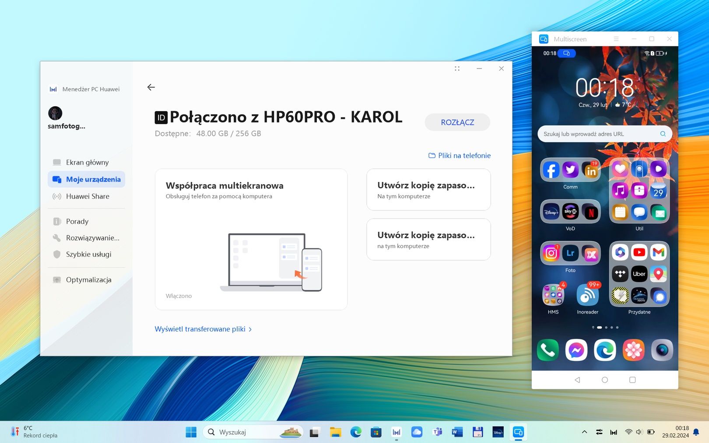709x443 pixels.
Task: Open the Windows Start menu
Action: (191, 432)
